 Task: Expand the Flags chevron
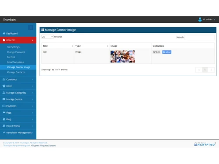pos(33,113)
